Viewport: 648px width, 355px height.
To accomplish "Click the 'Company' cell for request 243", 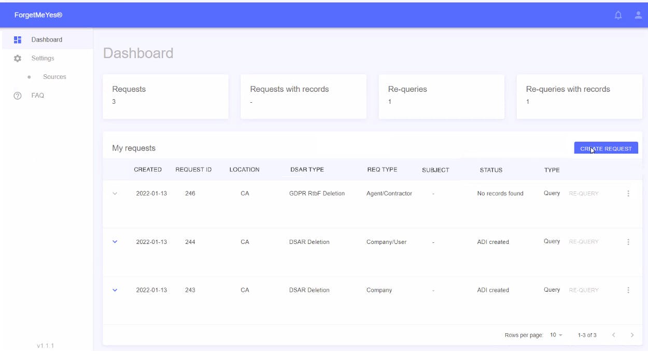I will point(379,290).
